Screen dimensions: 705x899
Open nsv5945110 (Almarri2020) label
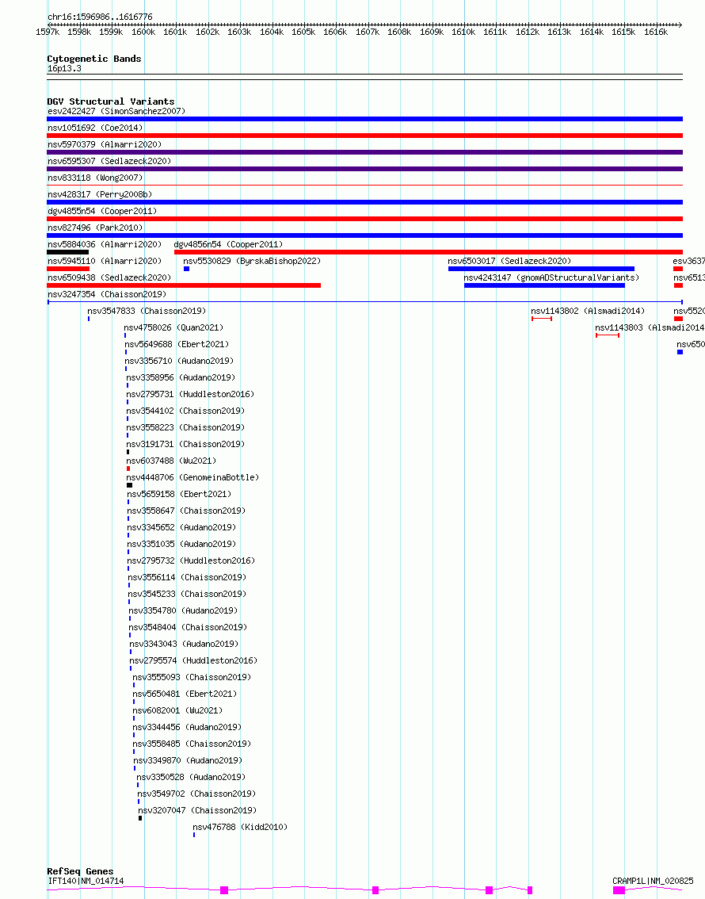[x=105, y=261]
